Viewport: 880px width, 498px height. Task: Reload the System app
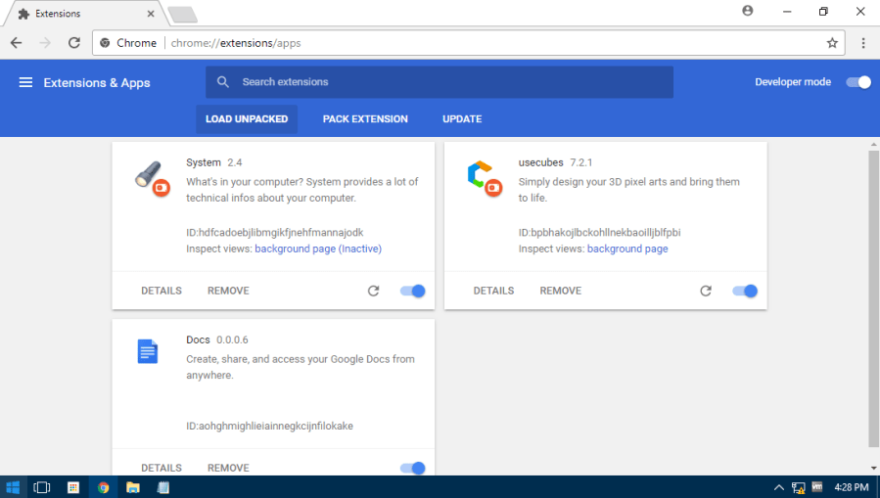pyautogui.click(x=373, y=291)
